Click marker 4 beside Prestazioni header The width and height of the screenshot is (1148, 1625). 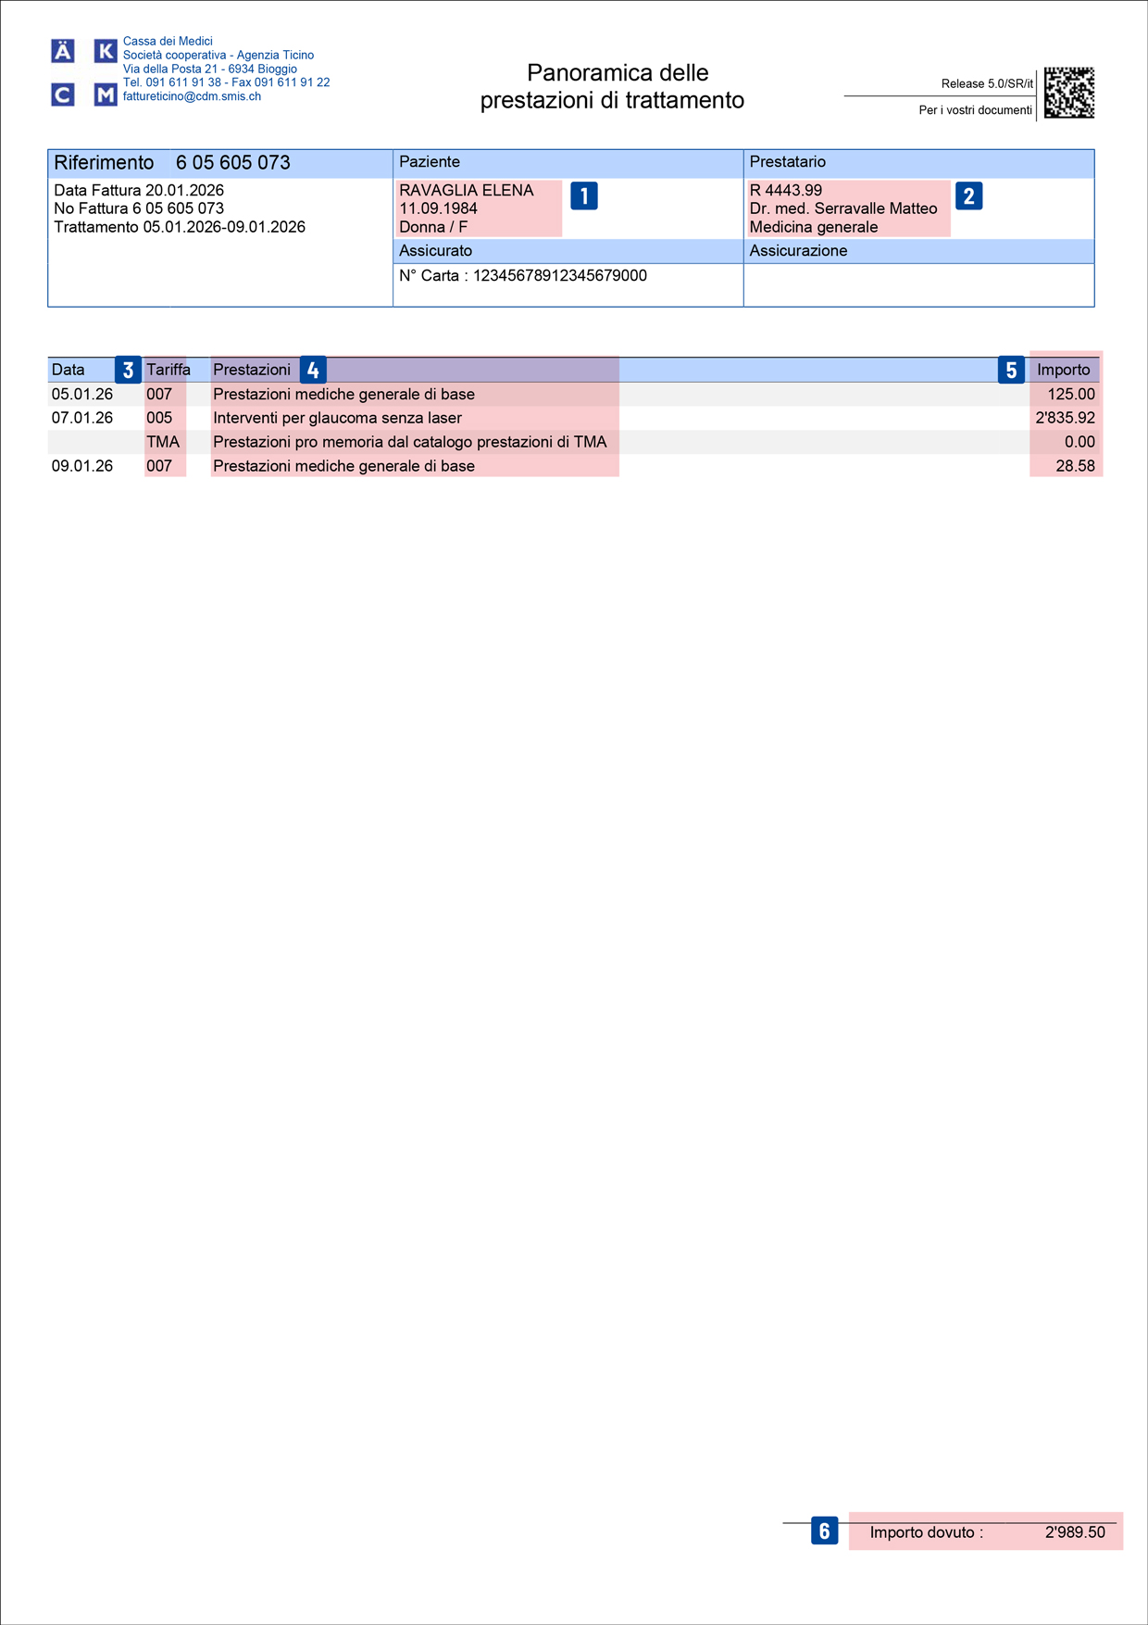click(313, 370)
